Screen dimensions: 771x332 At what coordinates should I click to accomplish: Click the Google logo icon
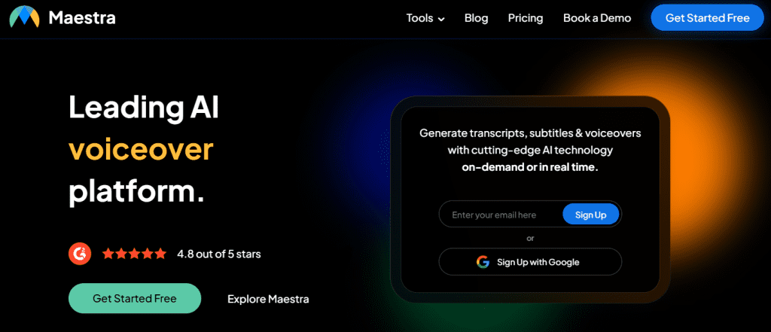[483, 262]
